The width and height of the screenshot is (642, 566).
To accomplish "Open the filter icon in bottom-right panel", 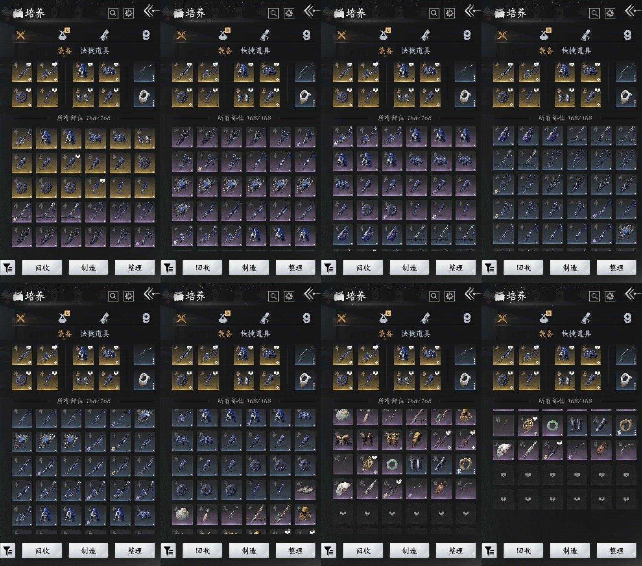I will coord(489,551).
